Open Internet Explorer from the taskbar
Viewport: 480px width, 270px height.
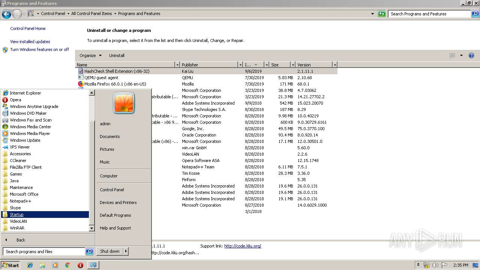(30, 265)
